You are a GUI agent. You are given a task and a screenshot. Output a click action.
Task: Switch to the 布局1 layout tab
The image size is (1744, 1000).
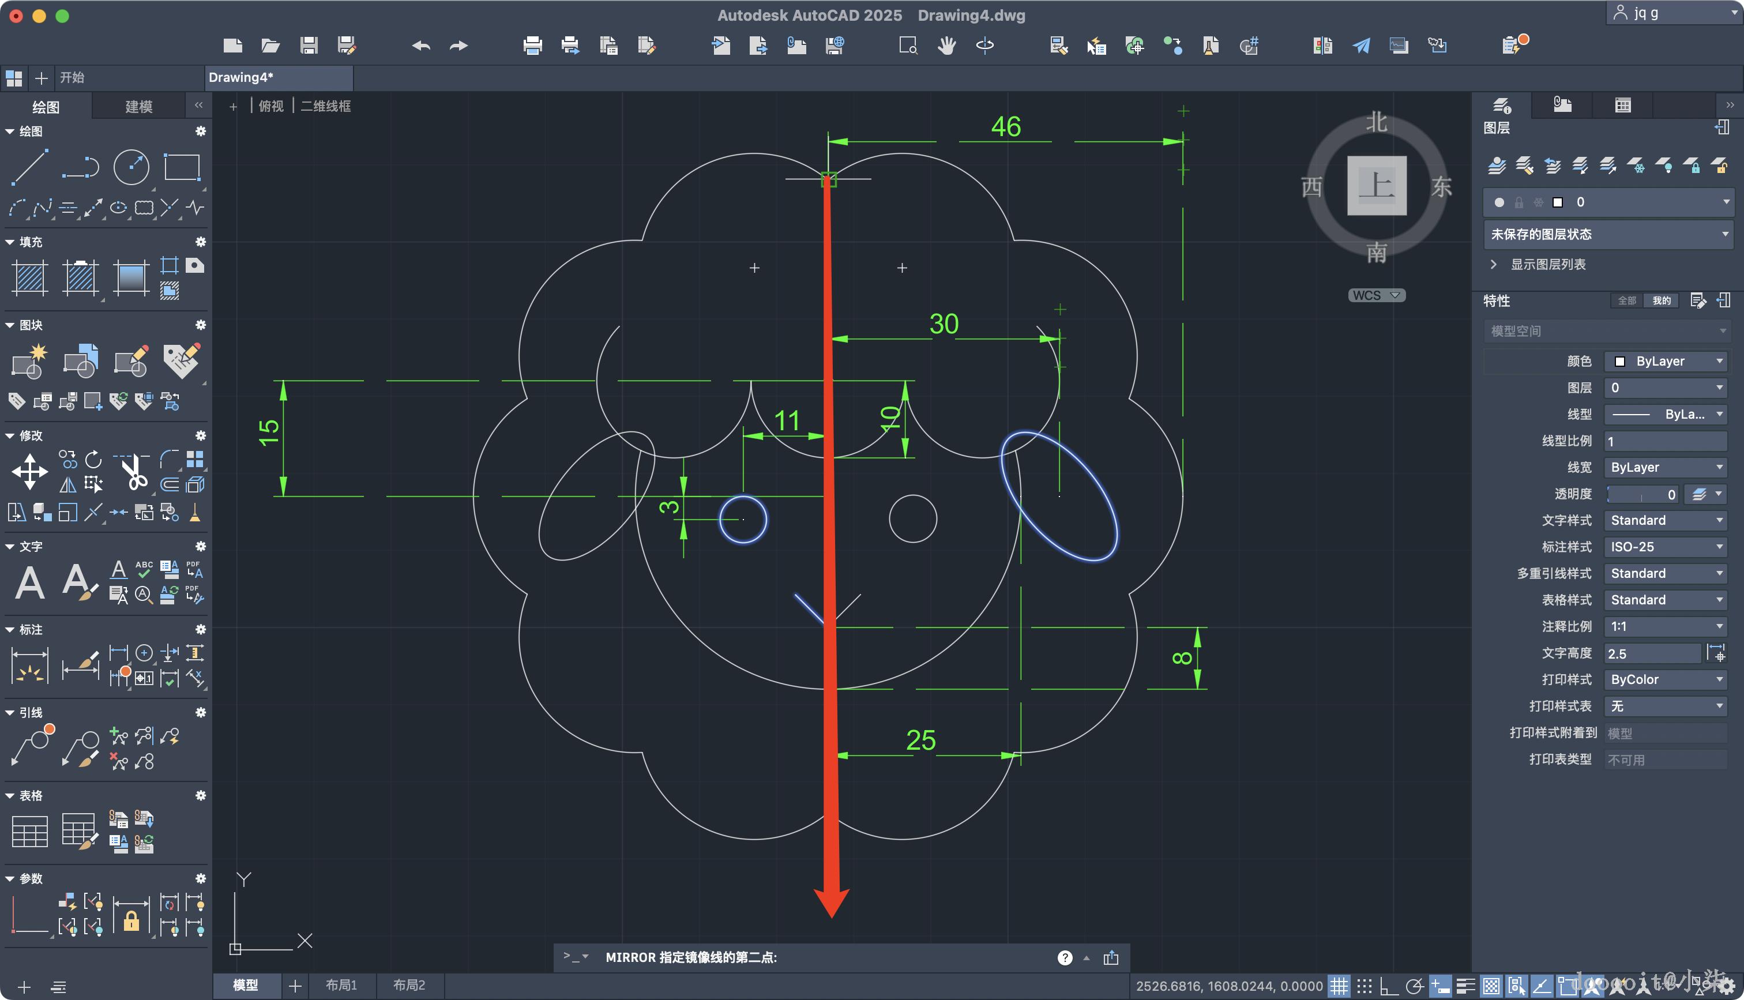point(341,985)
